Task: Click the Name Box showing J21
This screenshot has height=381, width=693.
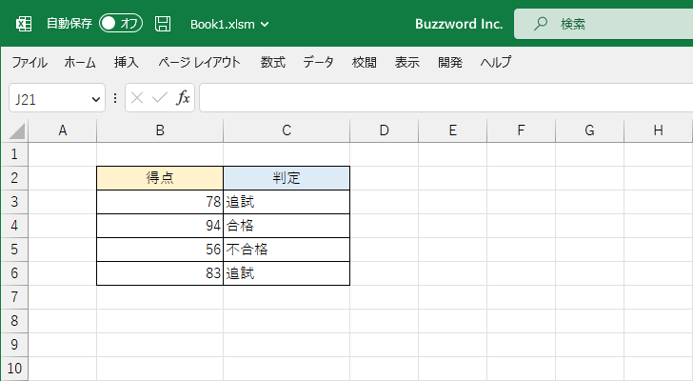Action: (57, 98)
